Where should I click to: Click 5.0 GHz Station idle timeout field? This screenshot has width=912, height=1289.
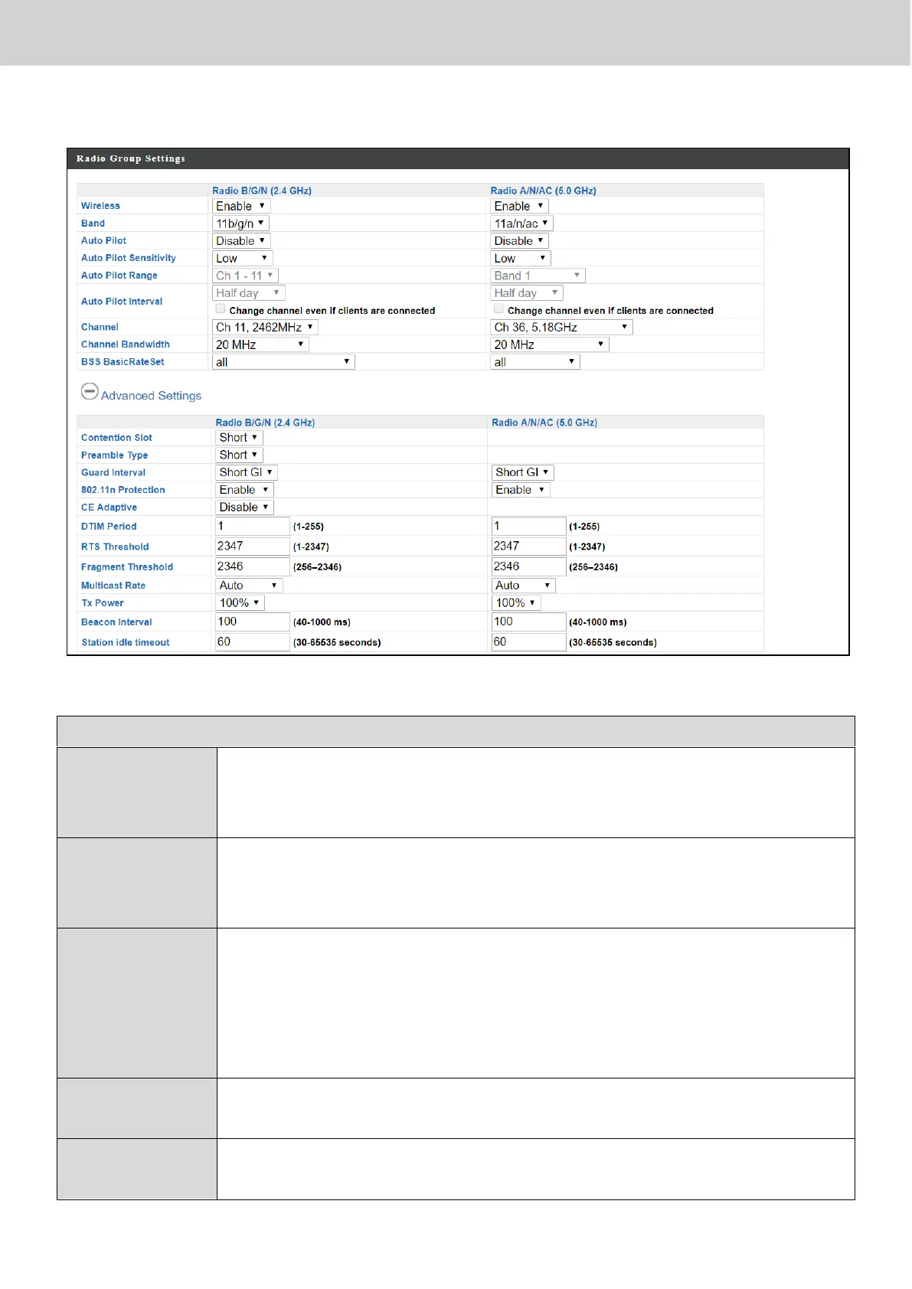(x=528, y=642)
